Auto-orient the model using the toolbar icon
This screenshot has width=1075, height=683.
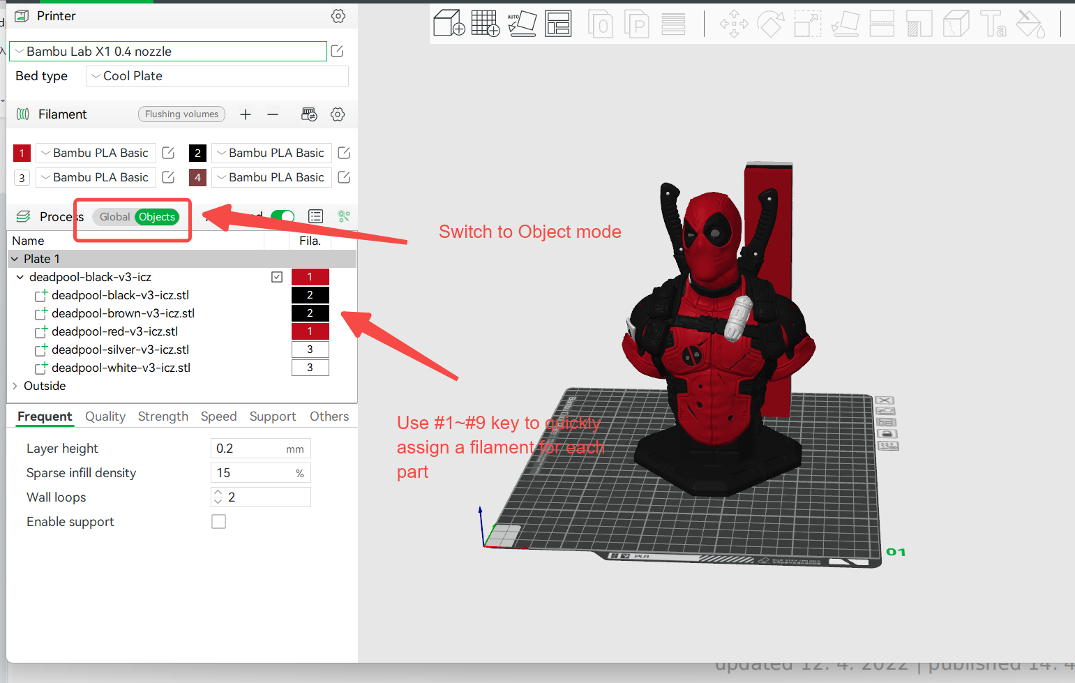click(x=522, y=23)
